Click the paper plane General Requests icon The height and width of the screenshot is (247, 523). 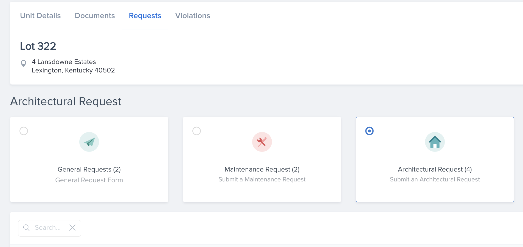(x=89, y=142)
